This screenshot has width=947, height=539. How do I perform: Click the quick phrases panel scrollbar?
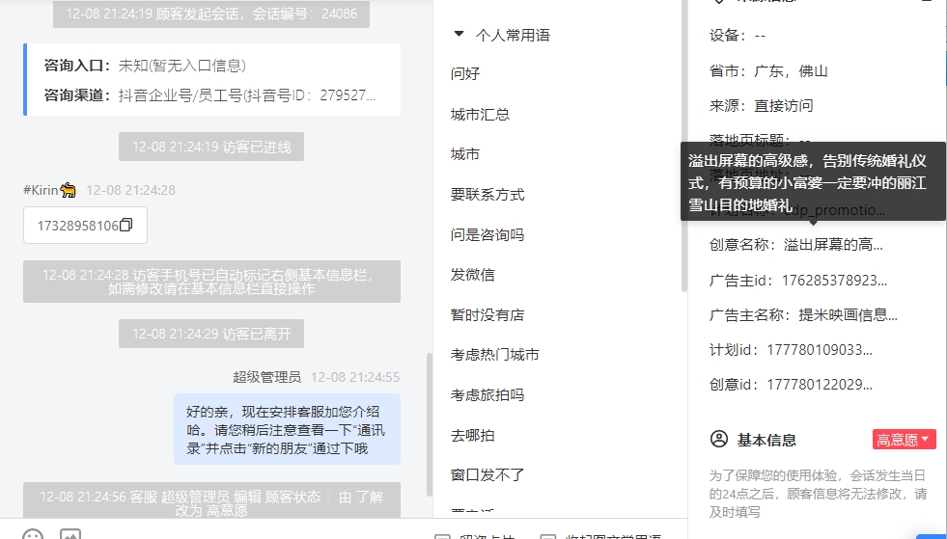point(683,146)
